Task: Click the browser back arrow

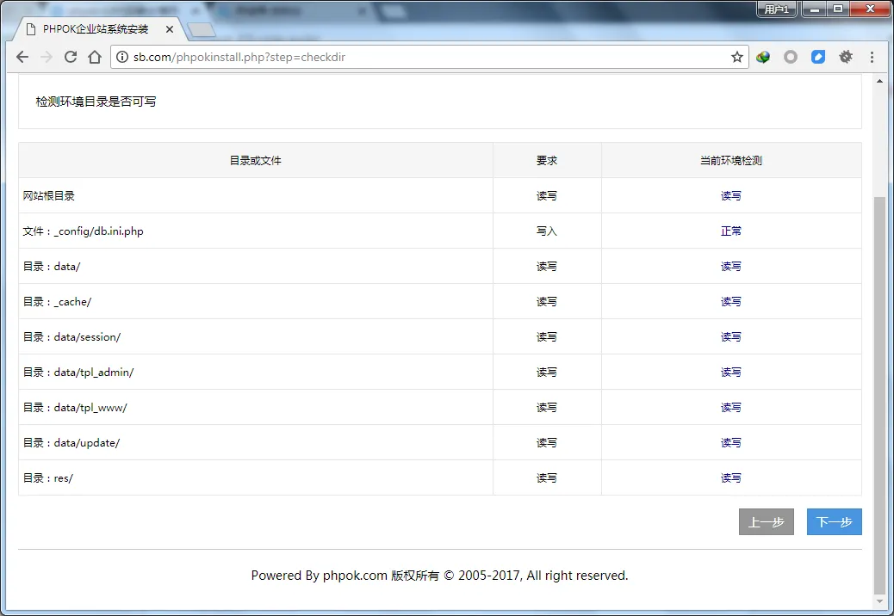Action: point(22,57)
